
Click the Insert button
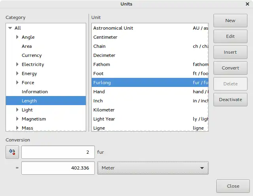coord(230,52)
